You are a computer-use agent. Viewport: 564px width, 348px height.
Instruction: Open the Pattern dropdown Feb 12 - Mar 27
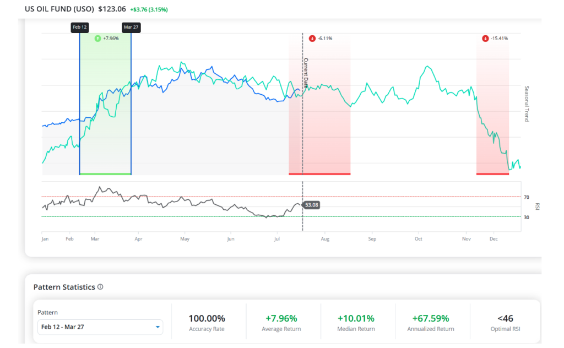(x=100, y=327)
